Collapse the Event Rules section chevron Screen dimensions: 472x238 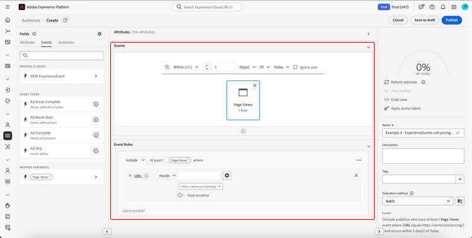tap(368, 146)
